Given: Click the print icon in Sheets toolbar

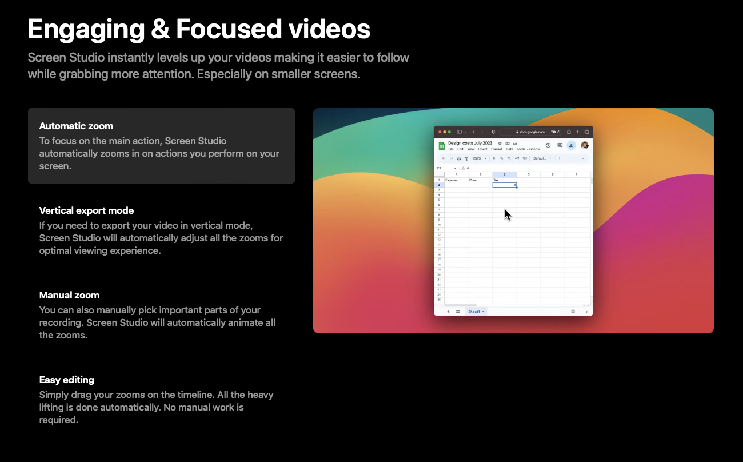Looking at the screenshot, I should [x=459, y=158].
